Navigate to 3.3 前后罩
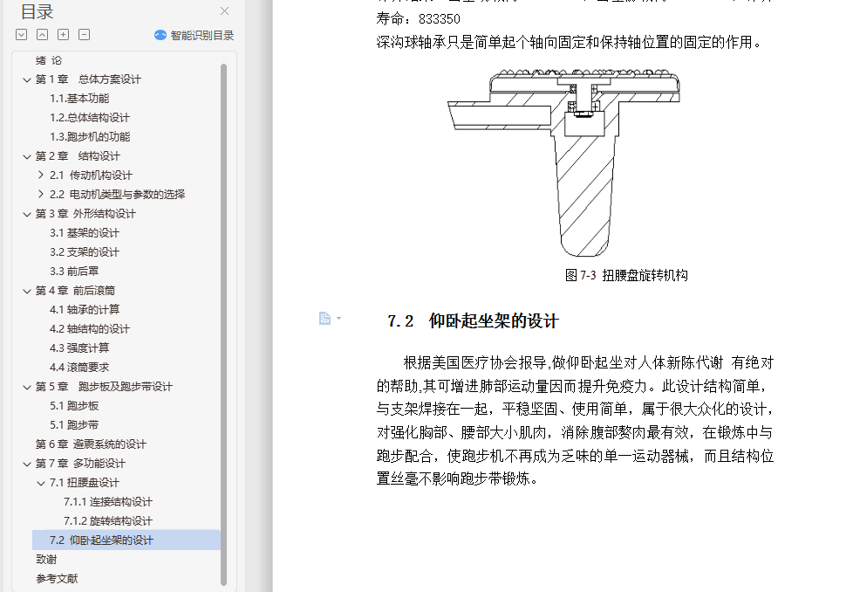Screen dimensions: 853x592 74,272
